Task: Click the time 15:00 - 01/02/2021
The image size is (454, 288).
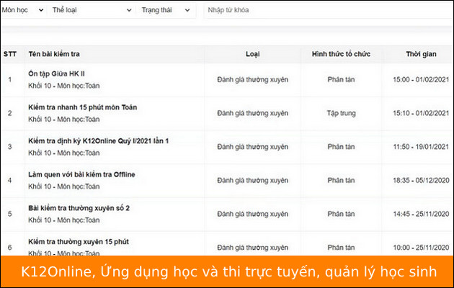Action: [x=421, y=79]
